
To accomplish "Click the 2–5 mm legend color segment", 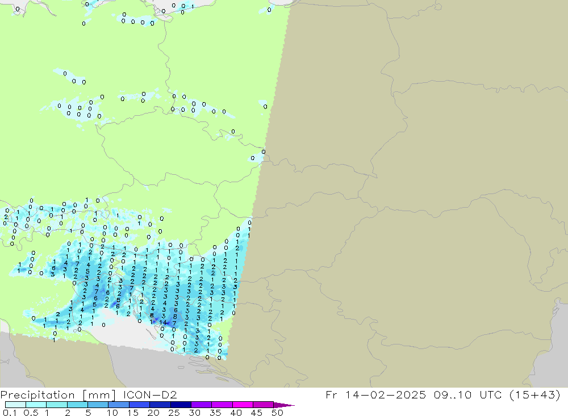I will [x=77, y=405].
